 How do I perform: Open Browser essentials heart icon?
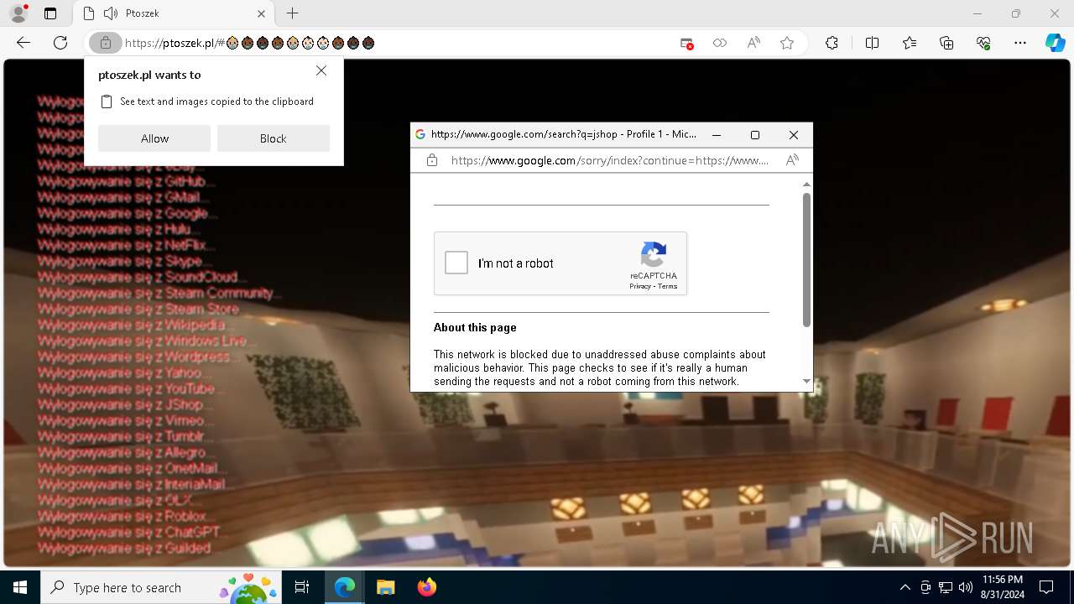pyautogui.click(x=983, y=43)
